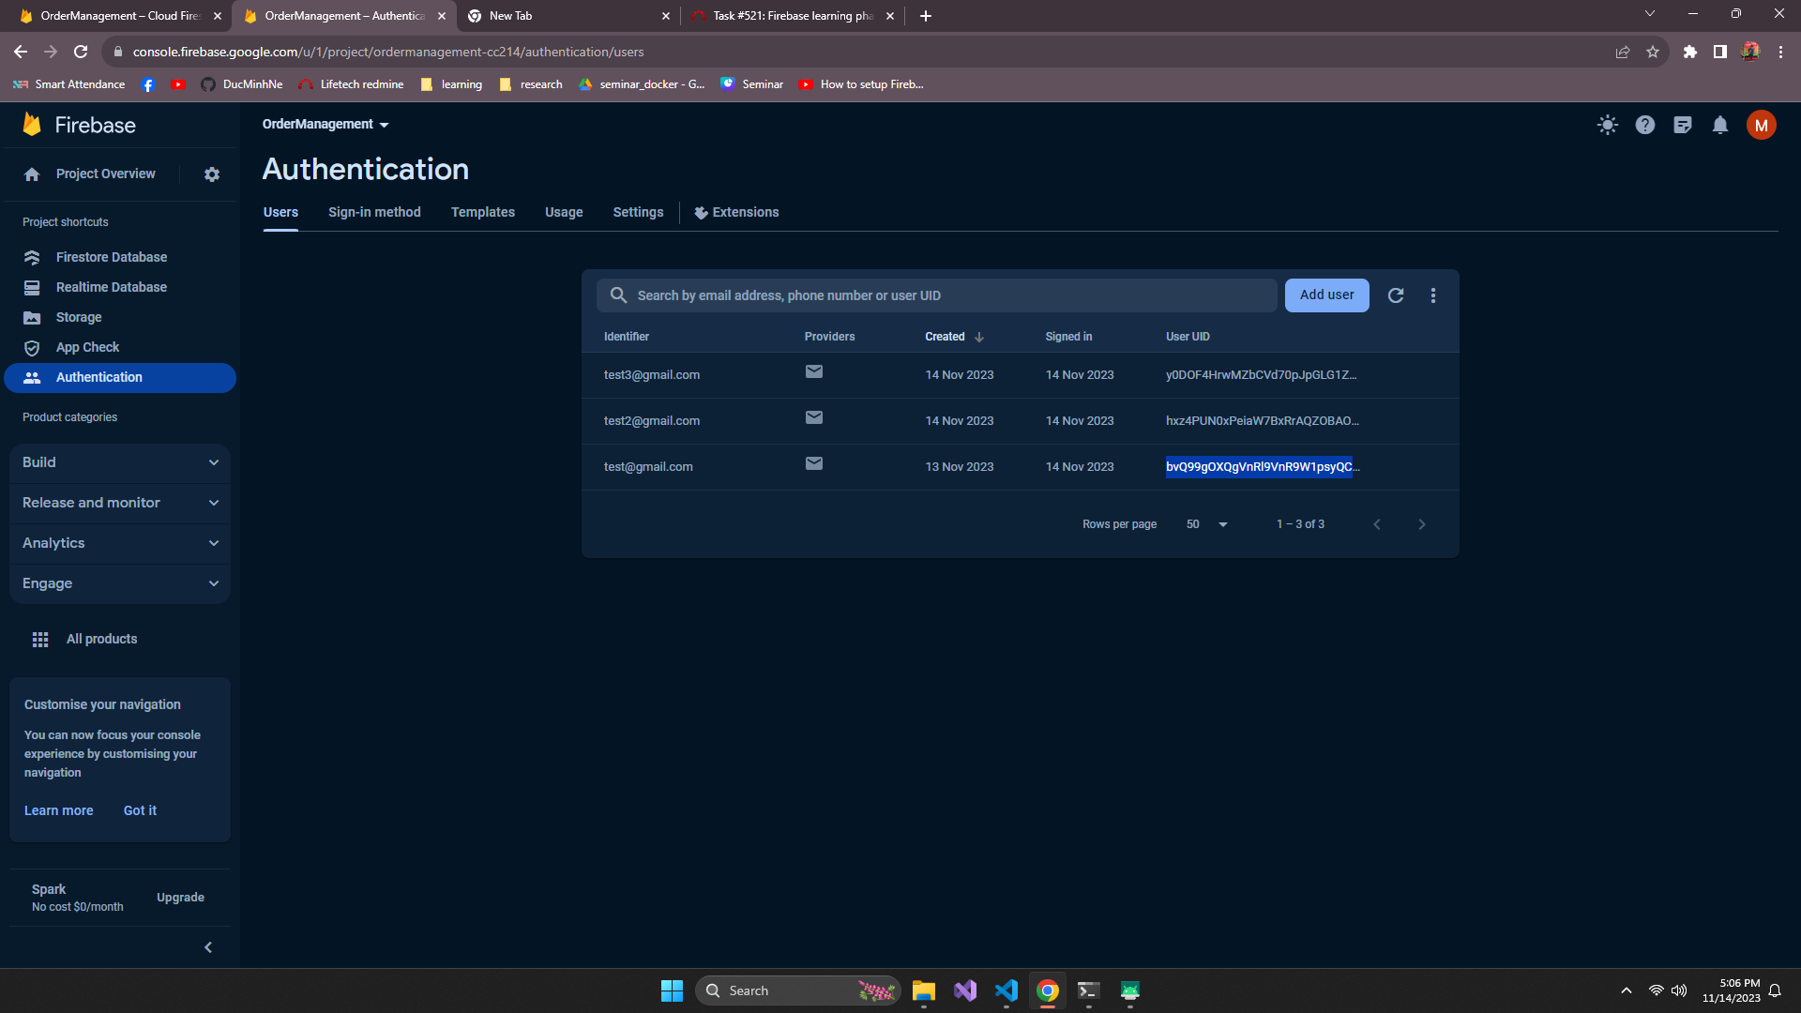Viewport: 1801px width, 1013px height.
Task: Click the Add user button
Action: point(1326,295)
